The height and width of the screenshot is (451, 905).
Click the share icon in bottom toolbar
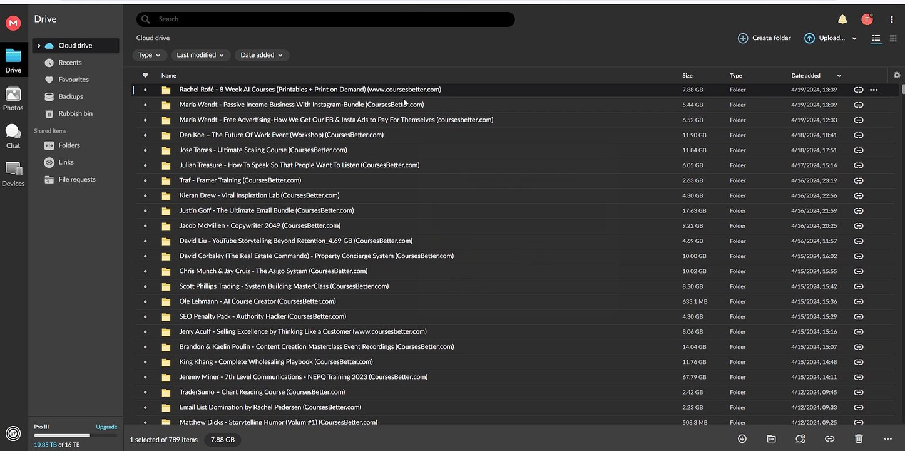(800, 439)
